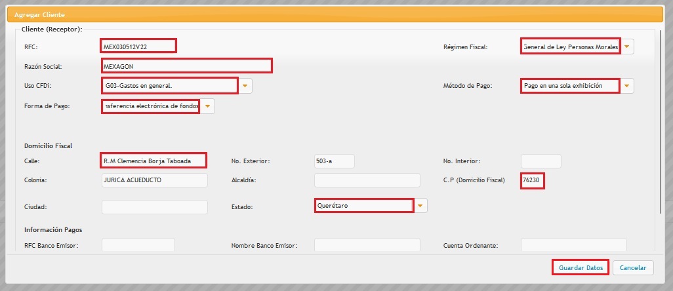673x291 pixels.
Task: Click the dialog's vertical scrollbar
Action: tap(661, 131)
